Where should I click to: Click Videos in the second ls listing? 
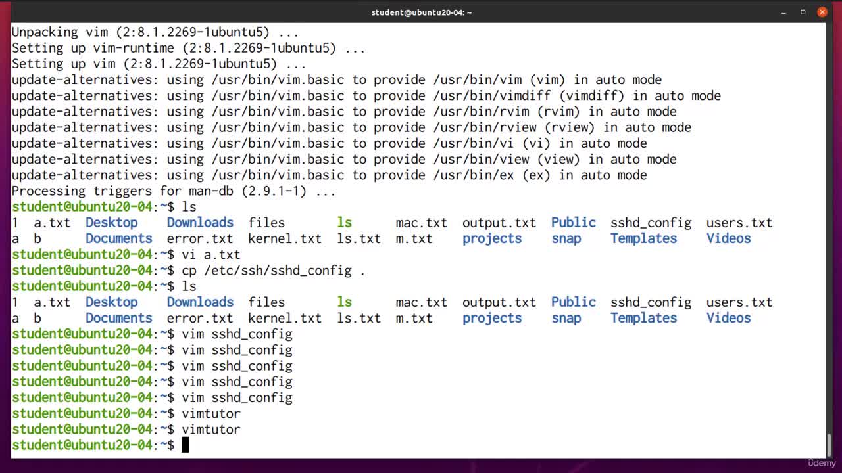[728, 318]
